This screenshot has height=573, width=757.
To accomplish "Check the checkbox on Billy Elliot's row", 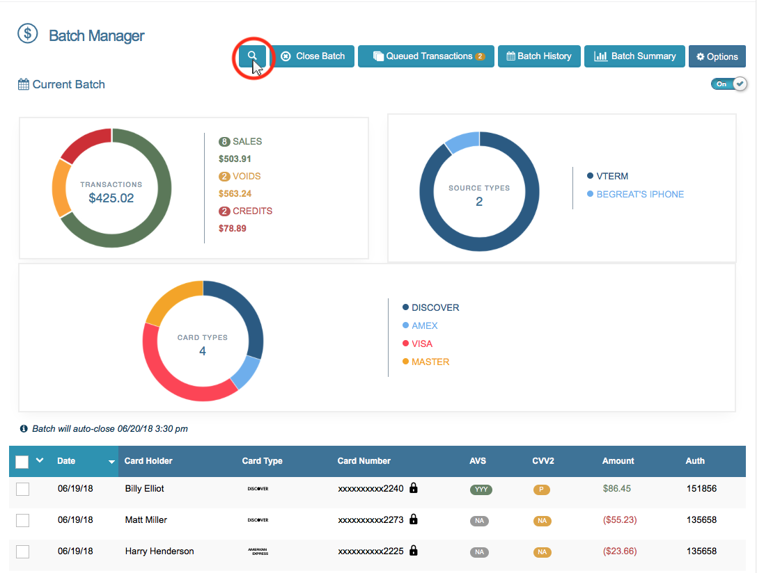I will tap(22, 489).
